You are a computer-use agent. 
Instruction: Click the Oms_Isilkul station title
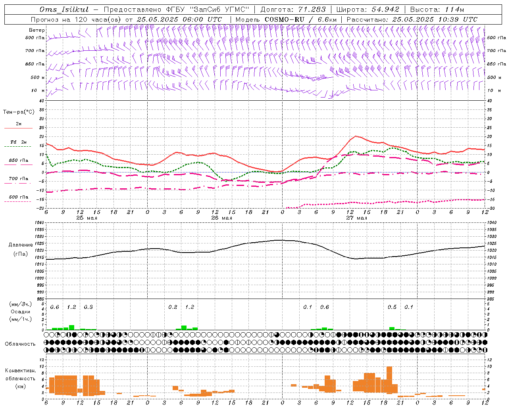click(x=64, y=10)
